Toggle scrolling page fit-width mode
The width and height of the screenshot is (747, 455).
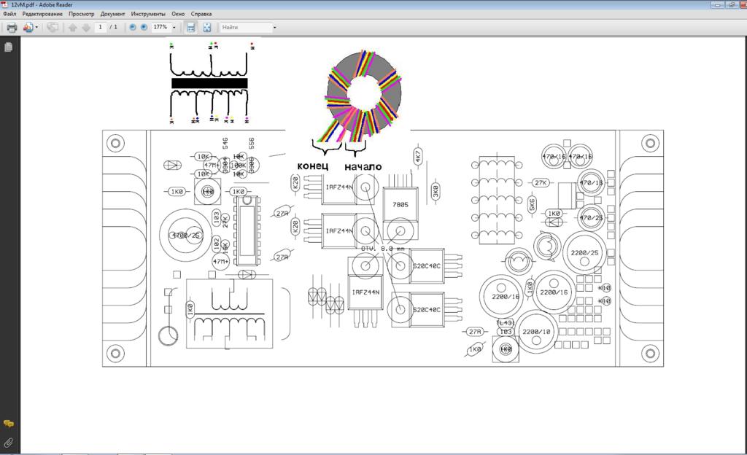point(191,28)
